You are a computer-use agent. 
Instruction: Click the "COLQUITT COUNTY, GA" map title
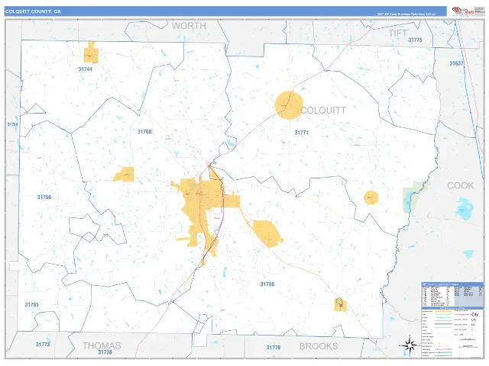(33, 11)
